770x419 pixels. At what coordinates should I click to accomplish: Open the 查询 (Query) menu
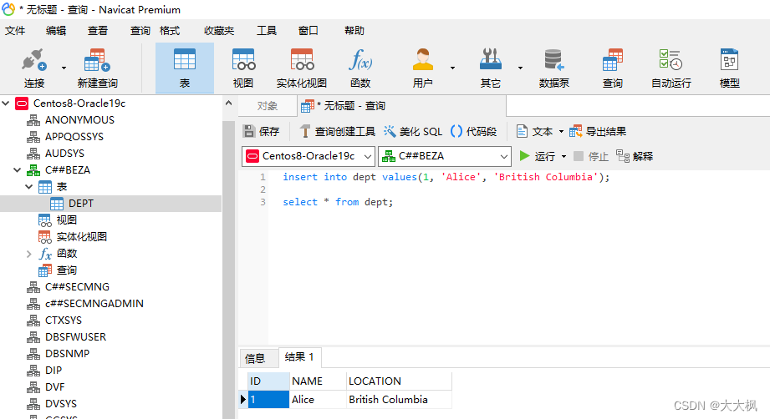(x=140, y=30)
